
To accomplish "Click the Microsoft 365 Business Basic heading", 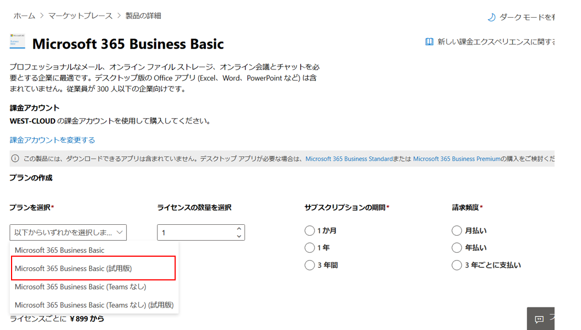I will click(128, 44).
